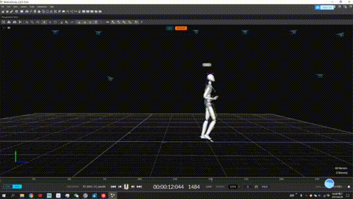Open the File menu
The image size is (353, 199).
click(x=3, y=7)
